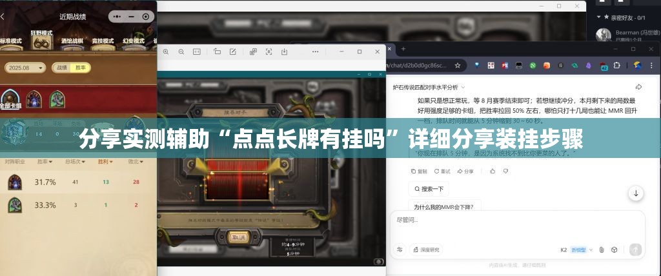Select the green class deck filter icon in the red bar
The width and height of the screenshot is (661, 276).
coord(57,99)
